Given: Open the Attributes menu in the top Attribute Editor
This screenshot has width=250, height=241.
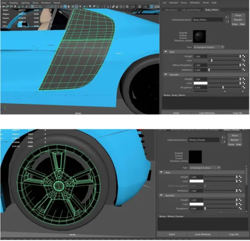Looking at the screenshot, I should (195, 3).
